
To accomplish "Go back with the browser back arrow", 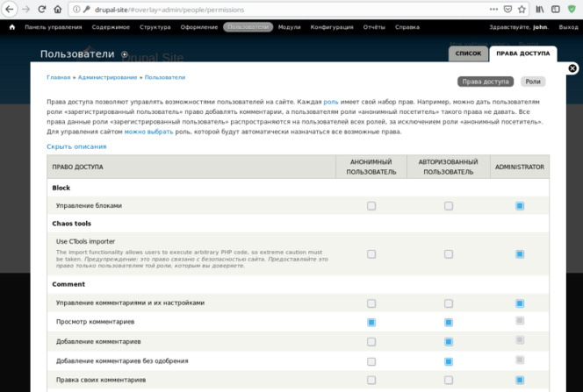I will 10,10.
